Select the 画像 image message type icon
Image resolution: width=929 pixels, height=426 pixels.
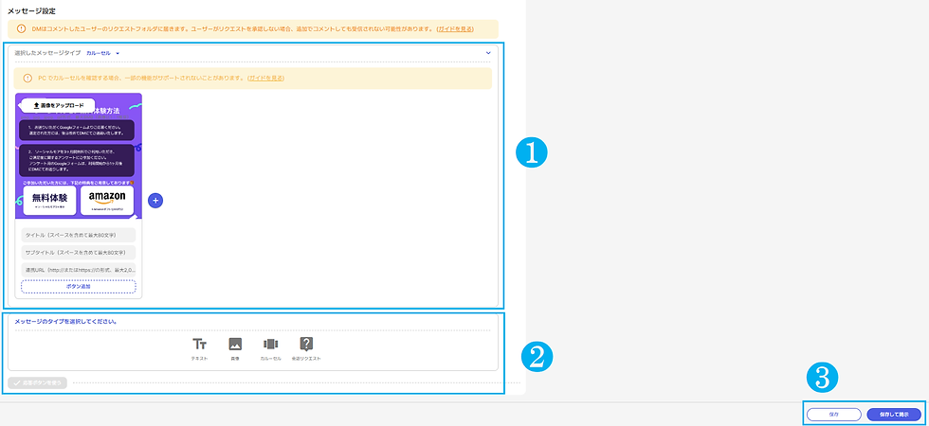pyautogui.click(x=235, y=344)
